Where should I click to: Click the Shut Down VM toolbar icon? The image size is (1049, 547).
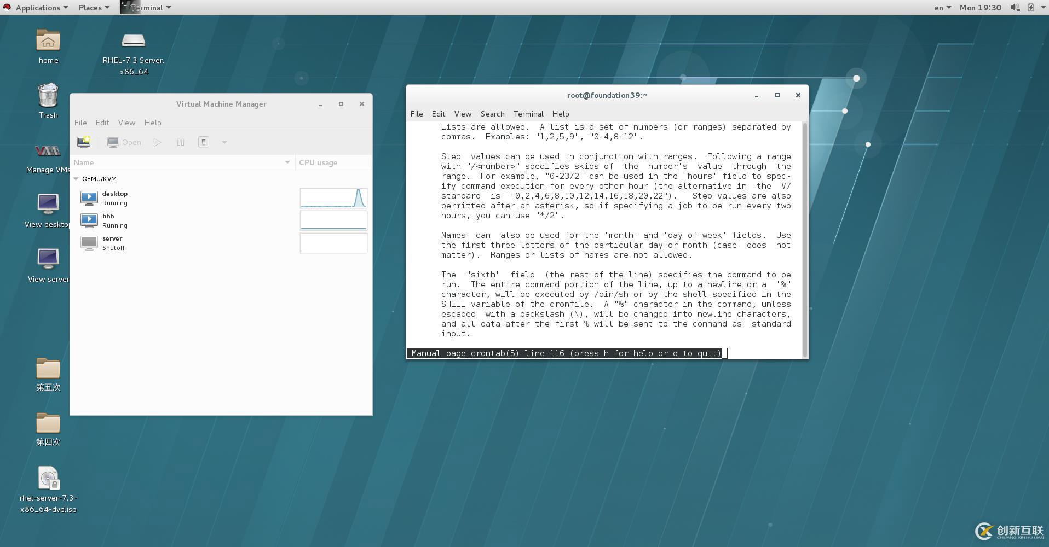click(203, 142)
